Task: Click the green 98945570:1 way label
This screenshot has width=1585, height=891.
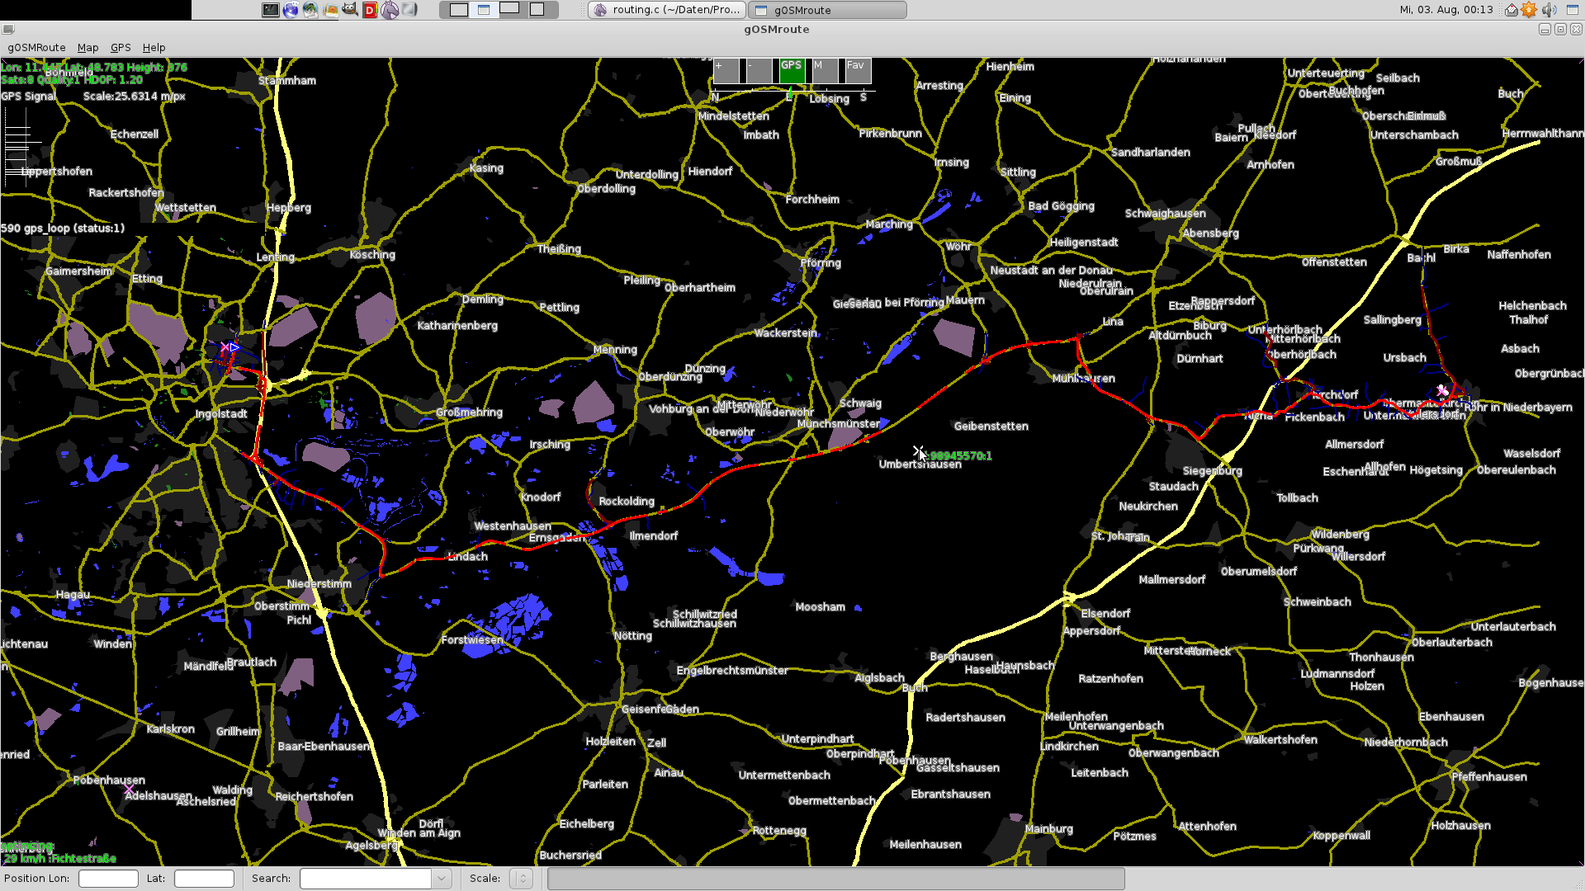Action: 961,456
